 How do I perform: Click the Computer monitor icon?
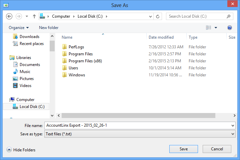[x=12, y=100]
